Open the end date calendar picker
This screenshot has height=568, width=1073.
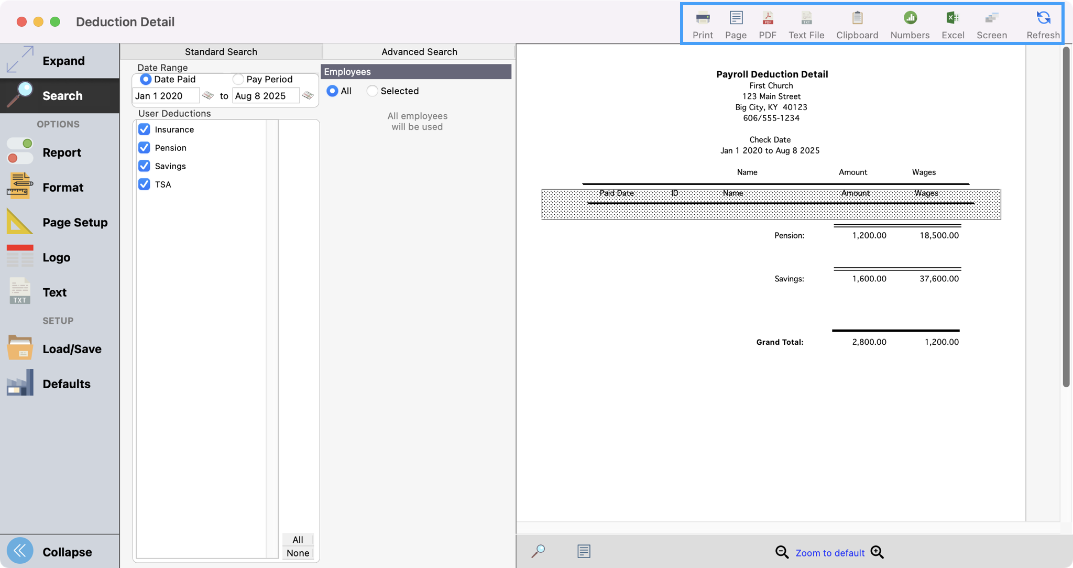click(x=308, y=96)
